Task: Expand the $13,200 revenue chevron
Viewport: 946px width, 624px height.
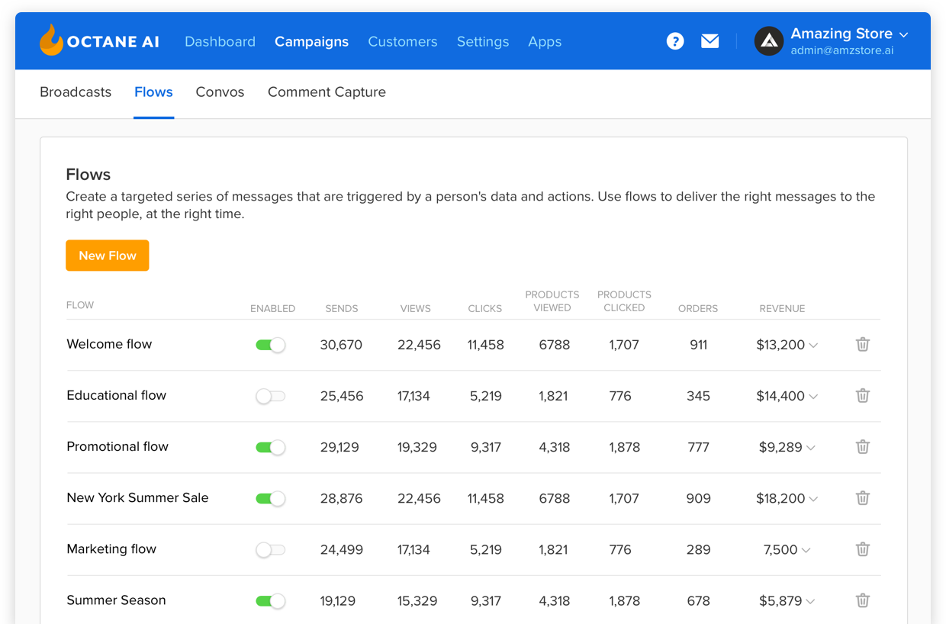Action: (x=813, y=346)
